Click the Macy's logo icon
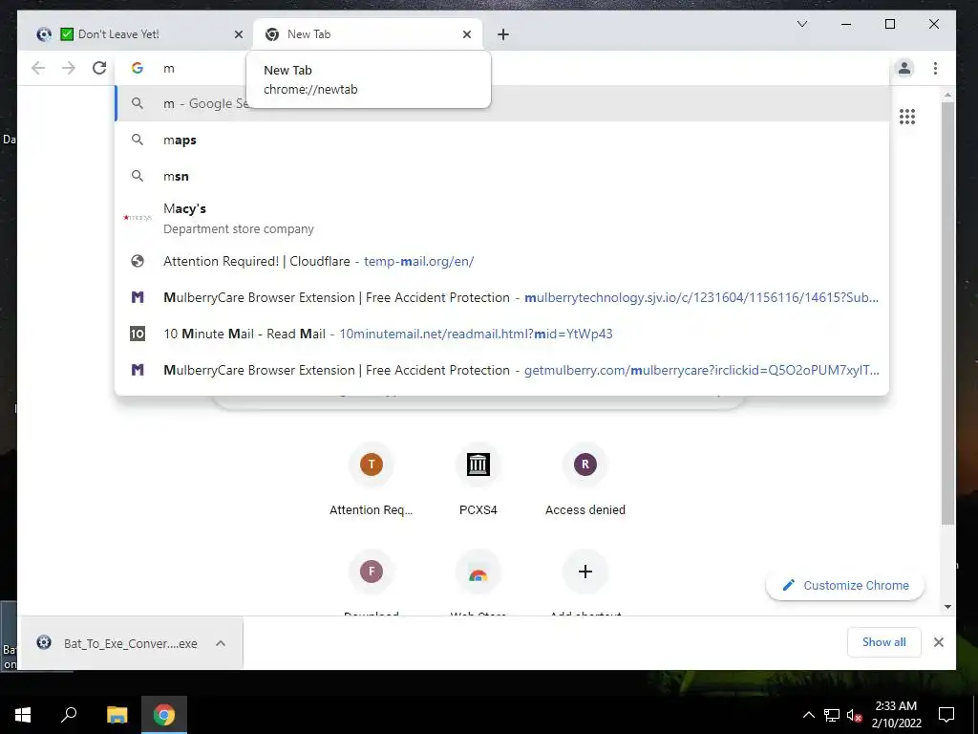Viewport: 978px width, 734px height. (138, 217)
